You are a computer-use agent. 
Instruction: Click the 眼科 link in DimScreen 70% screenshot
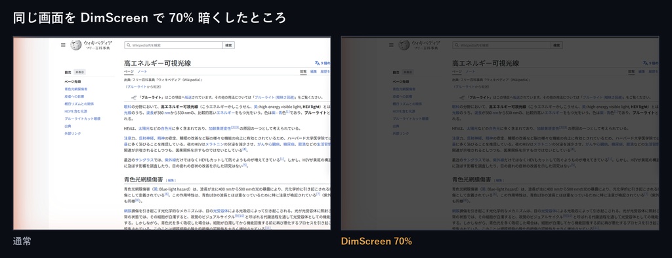455,107
